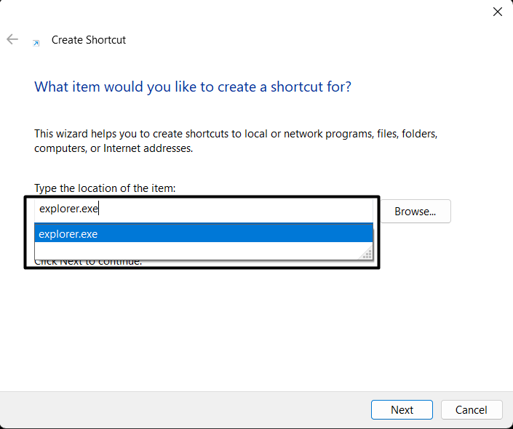Image resolution: width=513 pixels, height=429 pixels.
Task: Click the 'Type the location of the item' label
Action: [x=105, y=188]
